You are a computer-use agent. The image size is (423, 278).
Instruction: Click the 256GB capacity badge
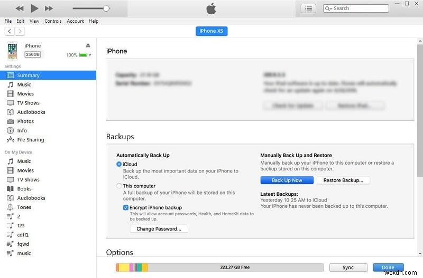click(33, 54)
